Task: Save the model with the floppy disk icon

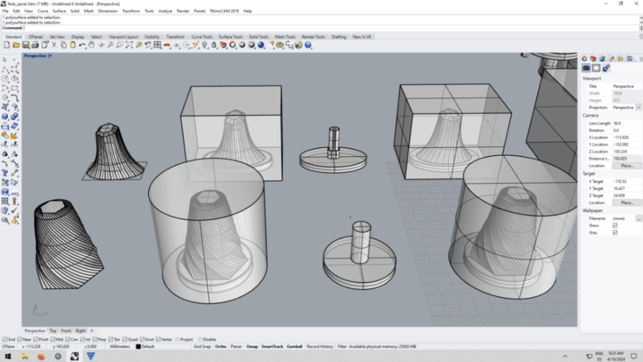Action: tap(25, 45)
